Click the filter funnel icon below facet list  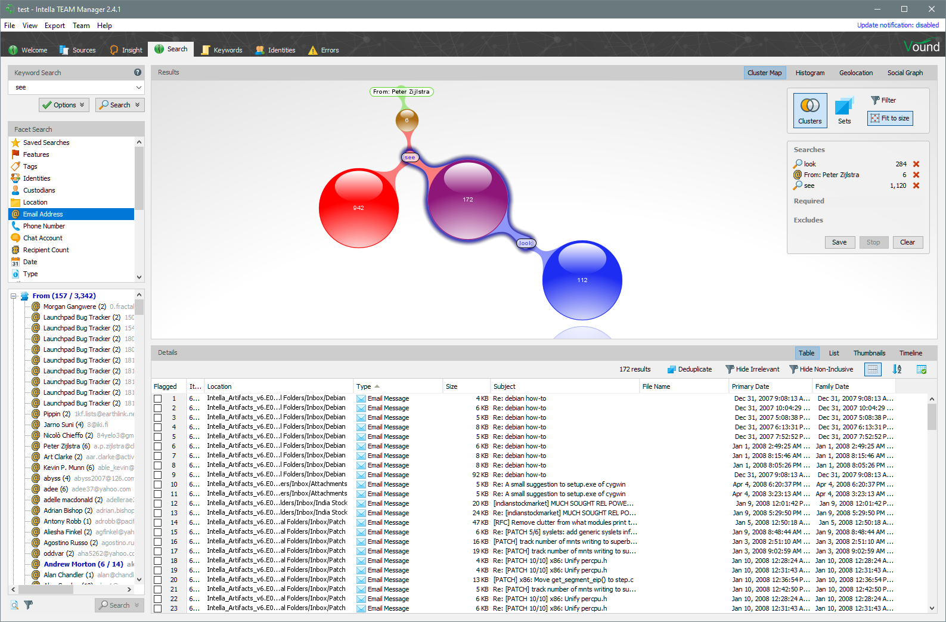coord(29,605)
